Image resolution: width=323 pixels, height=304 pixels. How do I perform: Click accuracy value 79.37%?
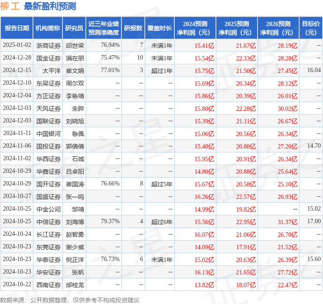110,221
